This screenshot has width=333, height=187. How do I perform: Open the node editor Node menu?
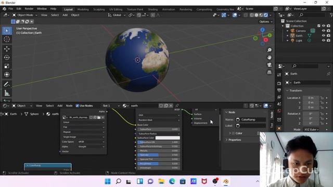69,105
